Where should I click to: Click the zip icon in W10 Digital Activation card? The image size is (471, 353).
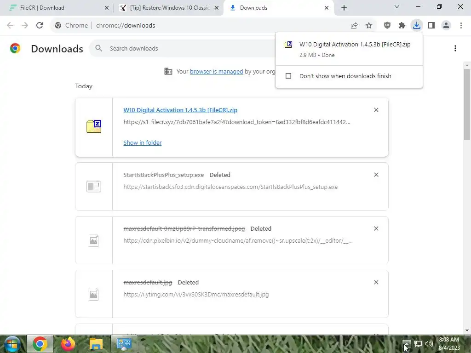(x=94, y=126)
